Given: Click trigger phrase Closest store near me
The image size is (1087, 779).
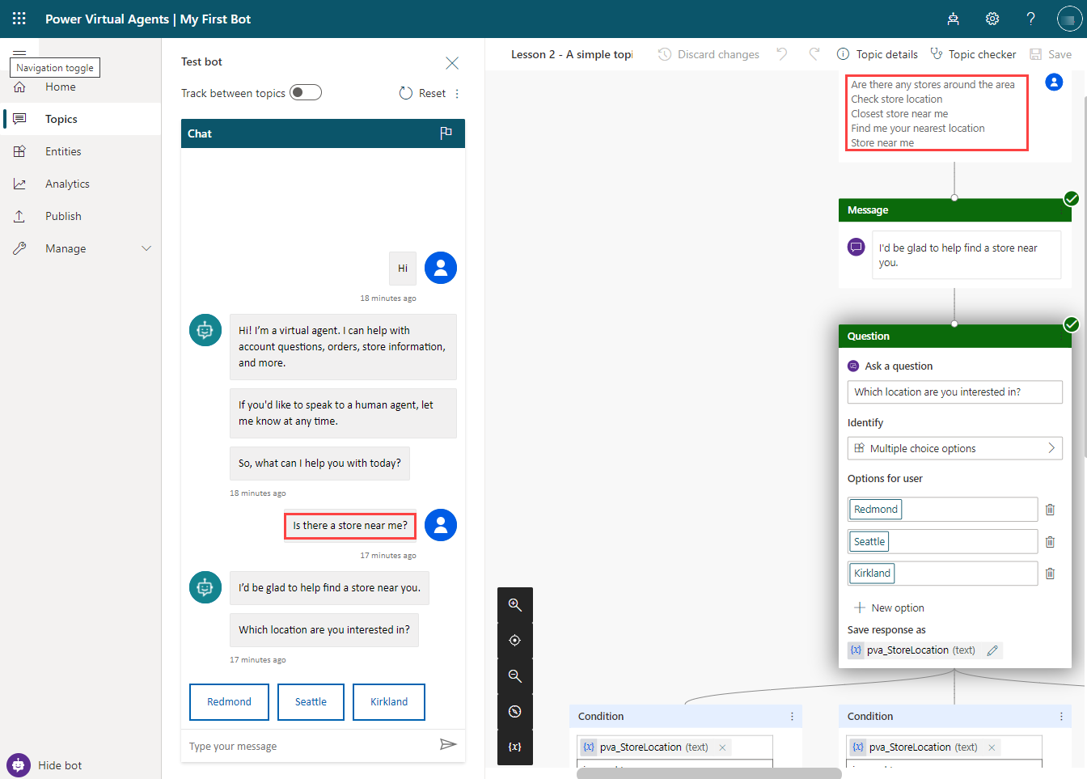Looking at the screenshot, I should (x=899, y=114).
